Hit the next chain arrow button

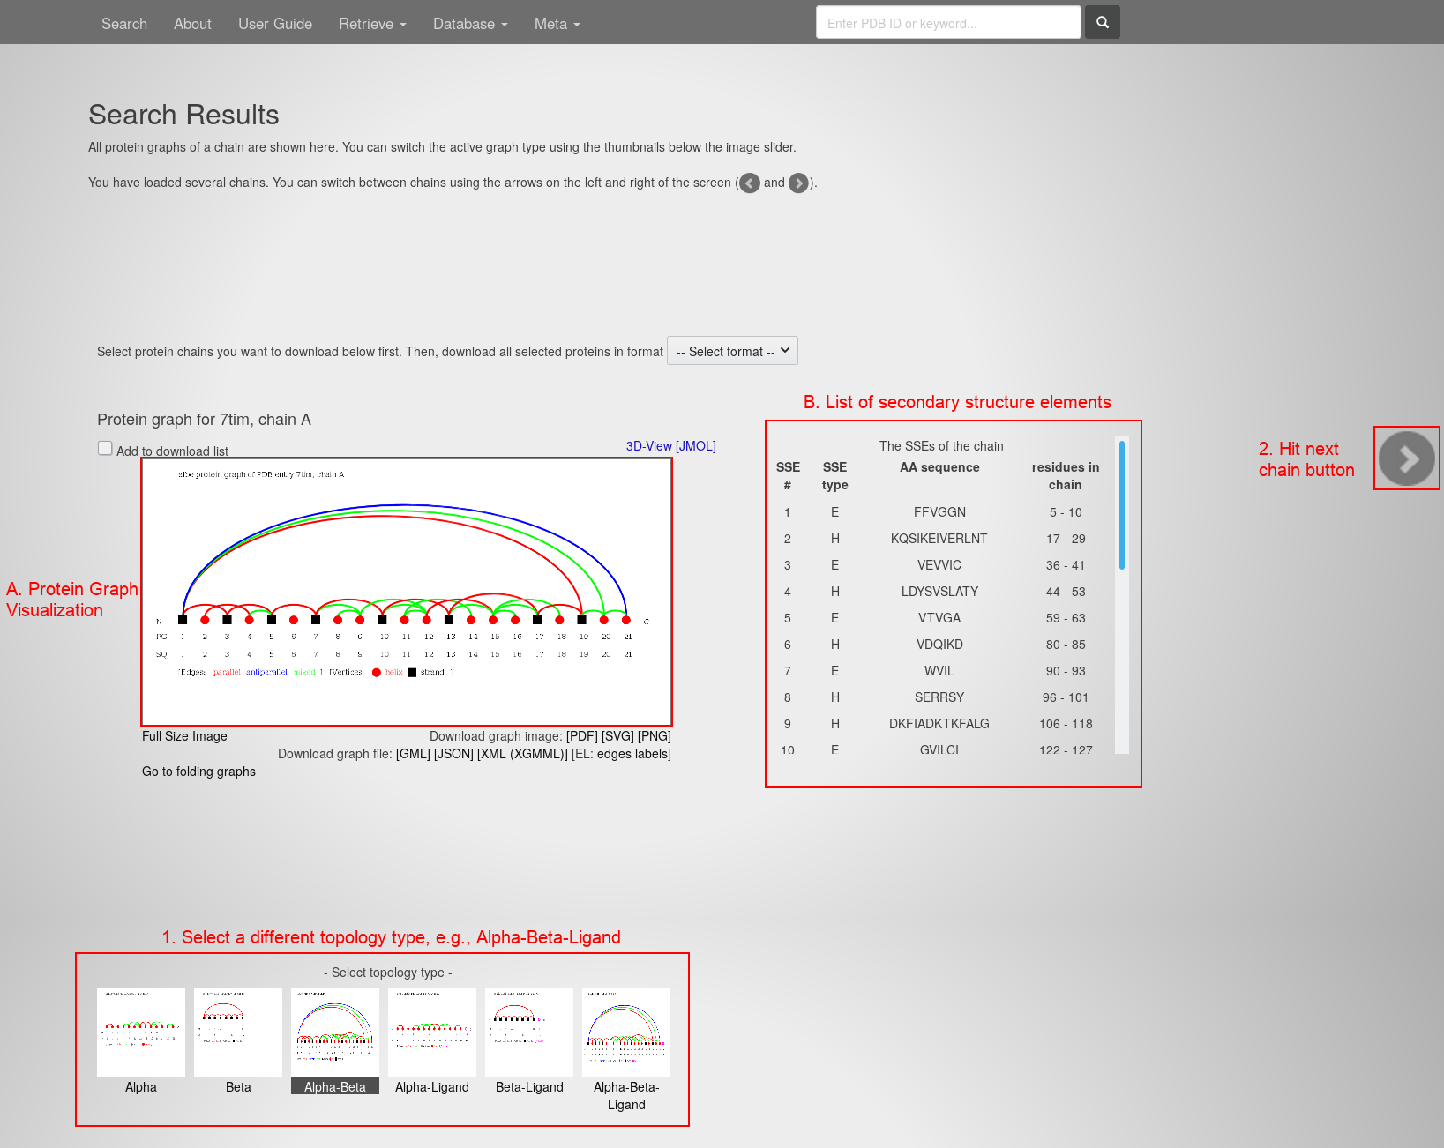pos(1406,458)
